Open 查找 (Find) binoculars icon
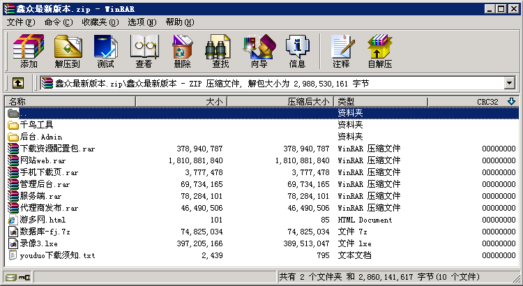The width and height of the screenshot is (523, 286). pos(220,51)
